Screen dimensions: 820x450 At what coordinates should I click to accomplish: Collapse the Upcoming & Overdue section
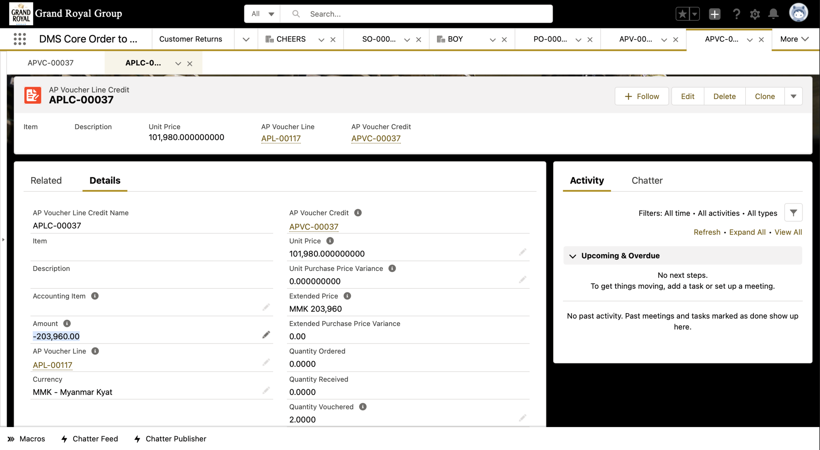pos(573,256)
